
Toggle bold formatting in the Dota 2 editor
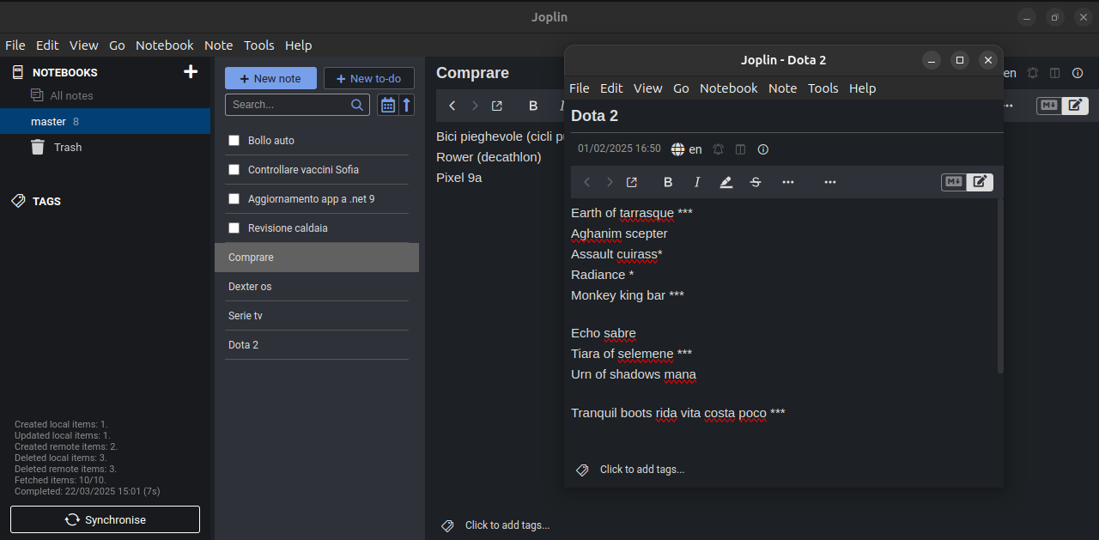pyautogui.click(x=668, y=182)
